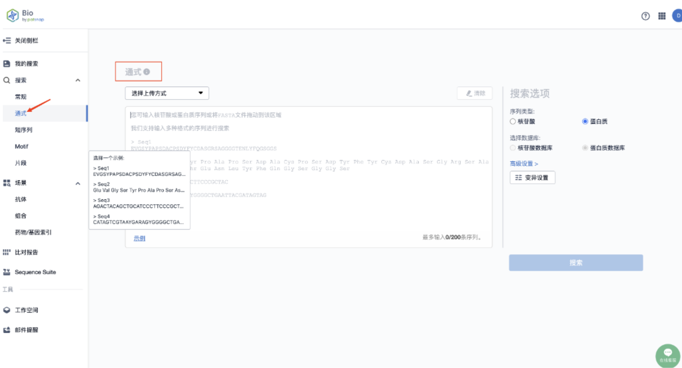The height and width of the screenshot is (368, 682).
Task: Collapse the 搜索 section chevron
Action: [x=78, y=80]
